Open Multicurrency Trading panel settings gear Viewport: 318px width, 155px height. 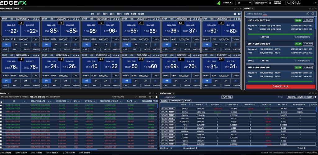pyautogui.click(x=239, y=14)
